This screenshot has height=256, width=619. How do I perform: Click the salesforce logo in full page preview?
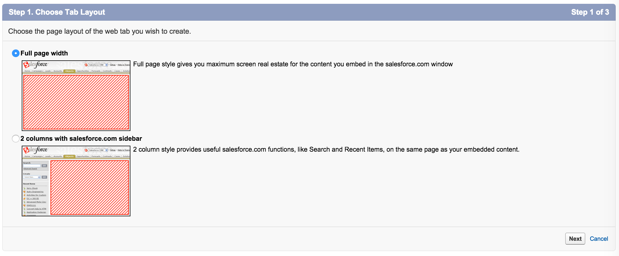pyautogui.click(x=35, y=65)
